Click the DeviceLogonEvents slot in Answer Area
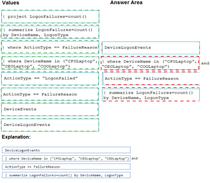Viewport: 210px width, 183px height. (151, 48)
